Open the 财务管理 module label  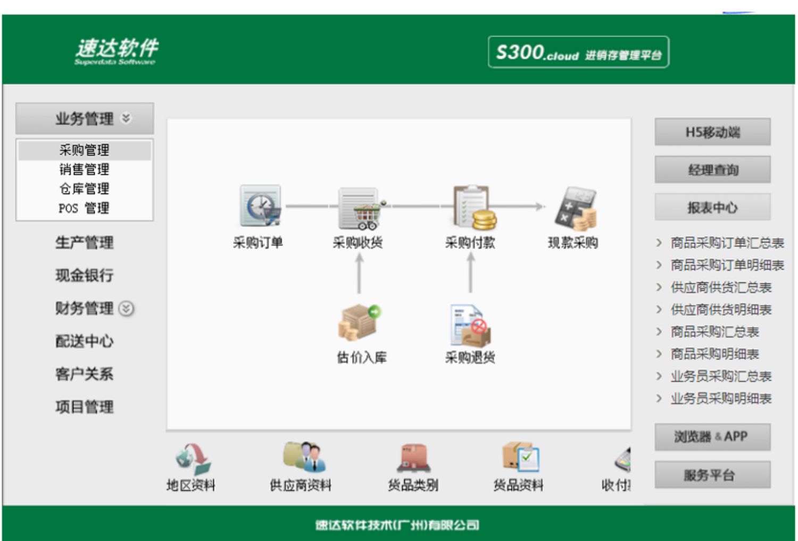coord(85,308)
